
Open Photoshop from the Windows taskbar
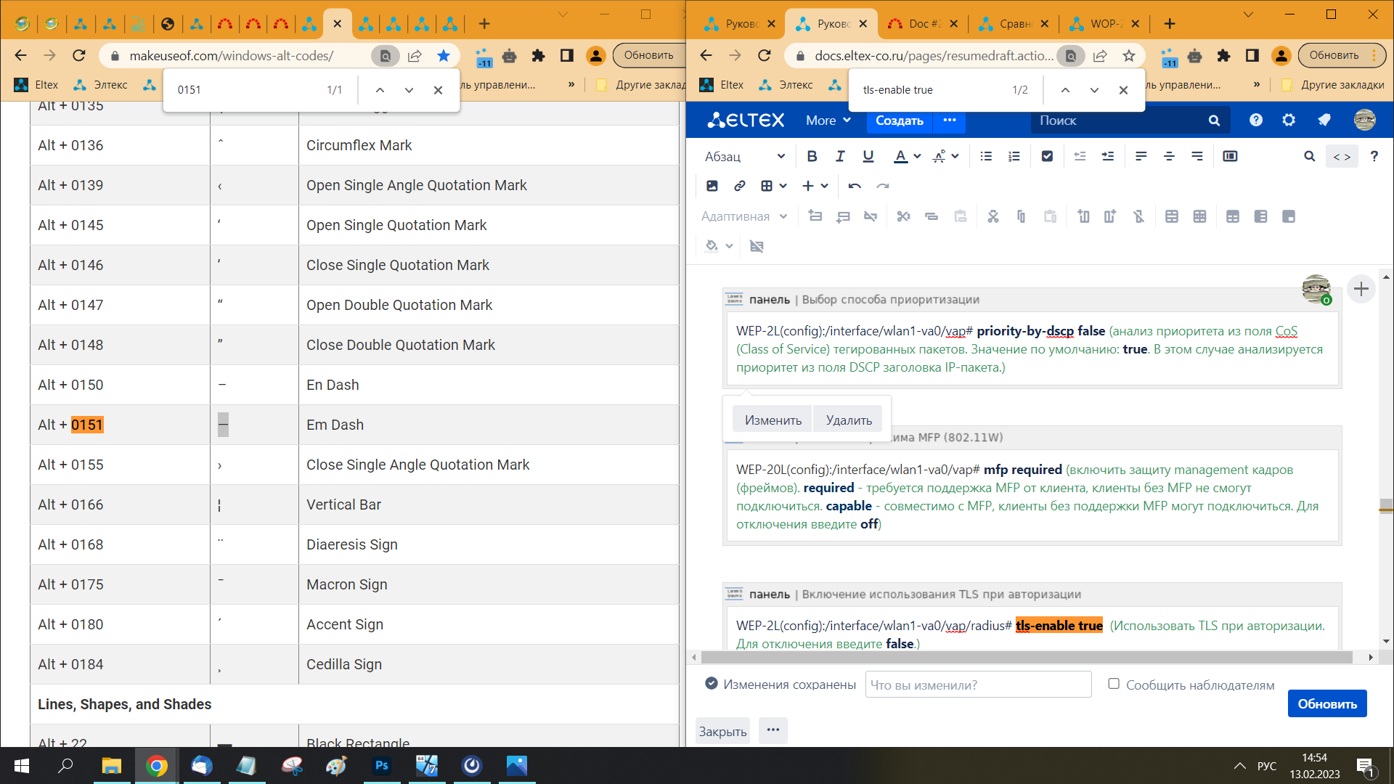pyautogui.click(x=382, y=765)
